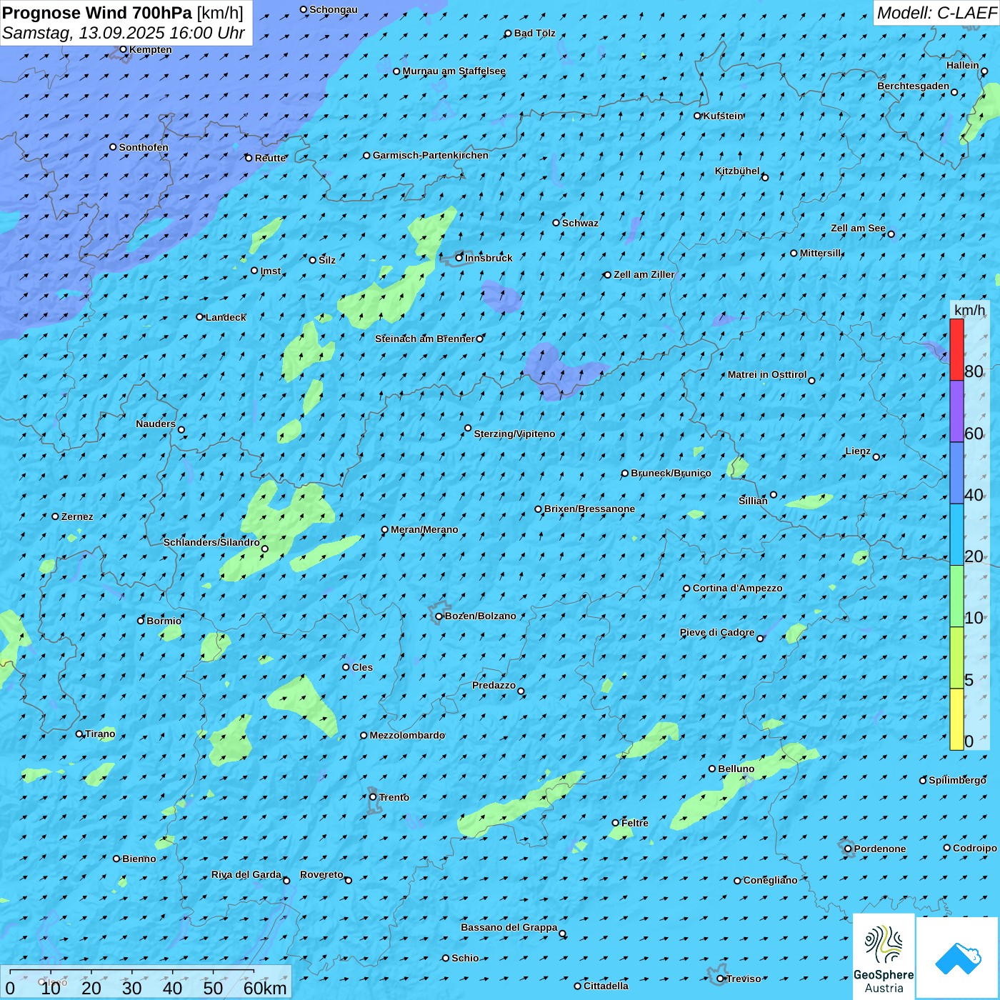This screenshot has width=1000, height=1000.
Task: Click the 'Sonthofen' label
Action: pyautogui.click(x=144, y=147)
